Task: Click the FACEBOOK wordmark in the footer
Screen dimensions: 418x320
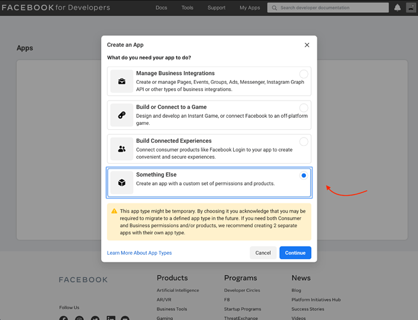Action: coord(83,280)
